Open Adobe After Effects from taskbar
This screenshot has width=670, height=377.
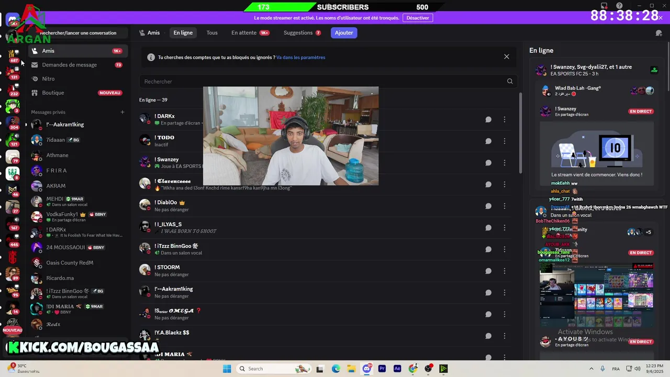point(397,369)
